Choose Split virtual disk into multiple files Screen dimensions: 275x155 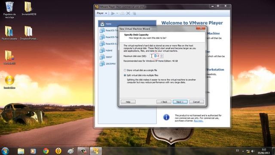[141, 75]
